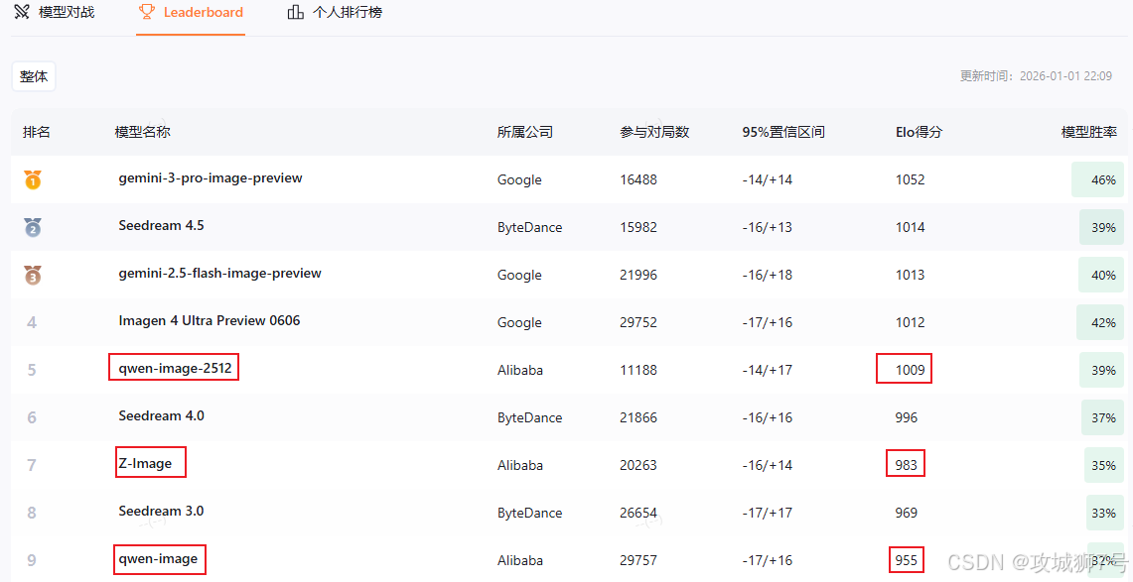Select the Seedream 4.5 model name

tap(161, 226)
